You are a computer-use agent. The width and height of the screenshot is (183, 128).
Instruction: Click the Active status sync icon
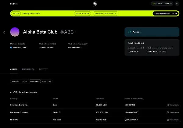click(x=130, y=32)
